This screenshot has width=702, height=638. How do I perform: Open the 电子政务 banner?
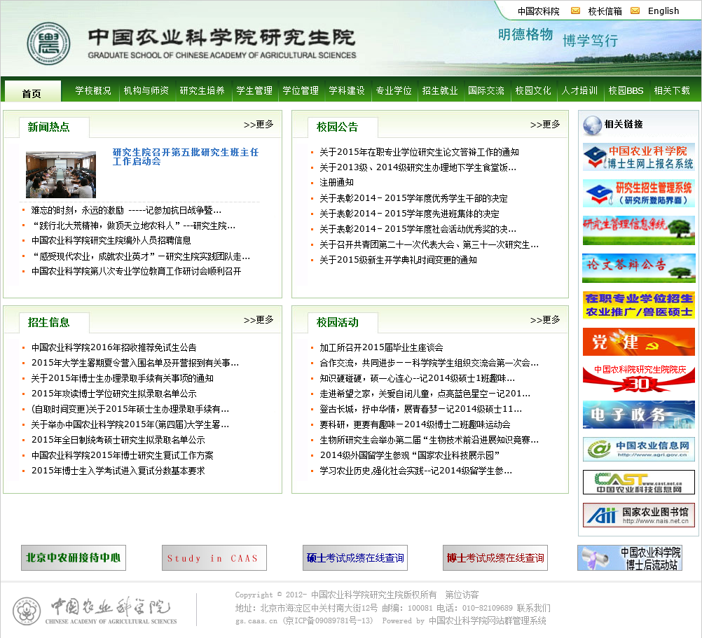(x=638, y=415)
